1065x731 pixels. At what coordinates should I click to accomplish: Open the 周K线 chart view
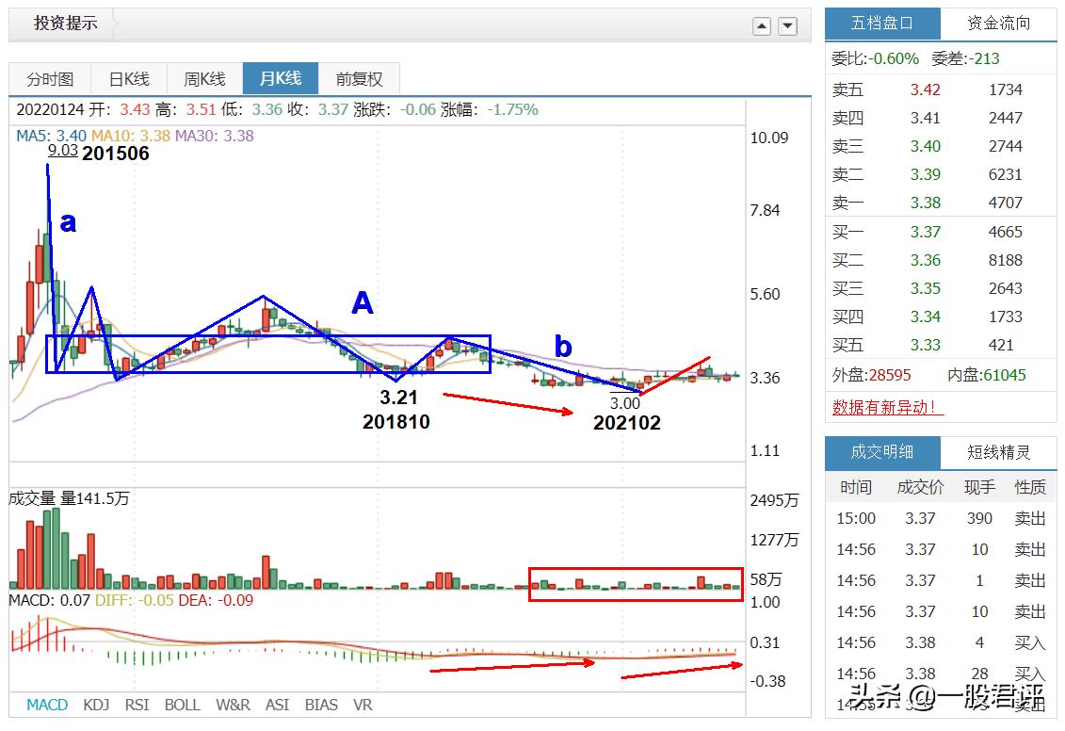[203, 78]
